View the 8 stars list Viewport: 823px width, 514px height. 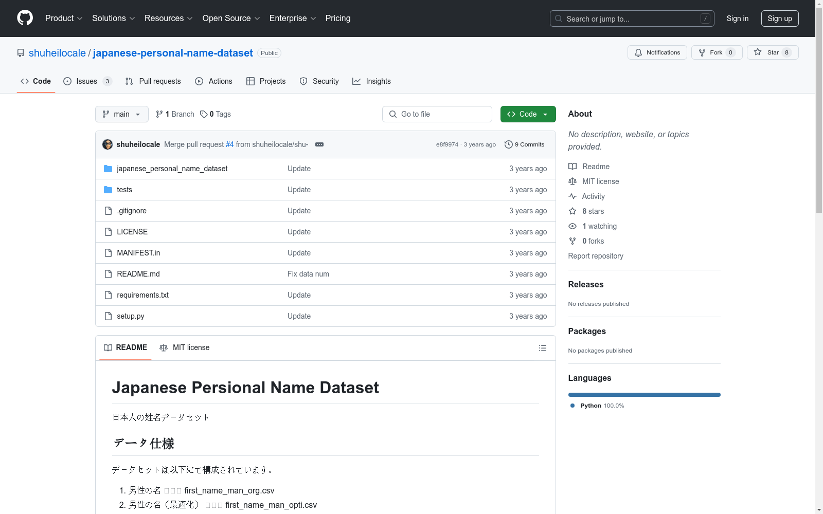pyautogui.click(x=586, y=211)
